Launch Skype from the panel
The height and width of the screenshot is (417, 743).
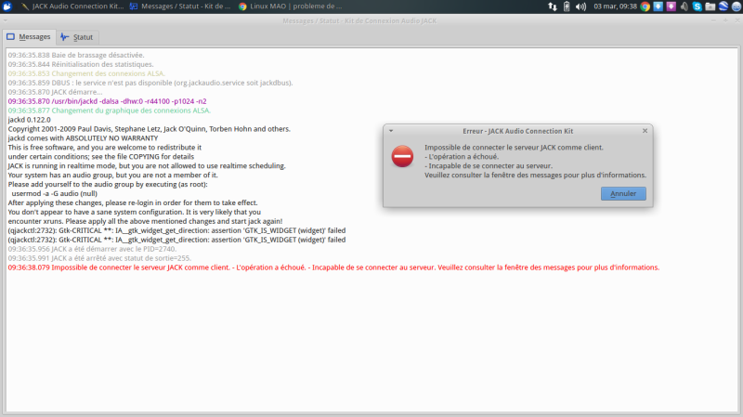tap(697, 7)
